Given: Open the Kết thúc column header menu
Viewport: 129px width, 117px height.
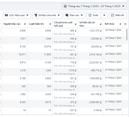Looking at the screenshot, I should tap(120, 24).
